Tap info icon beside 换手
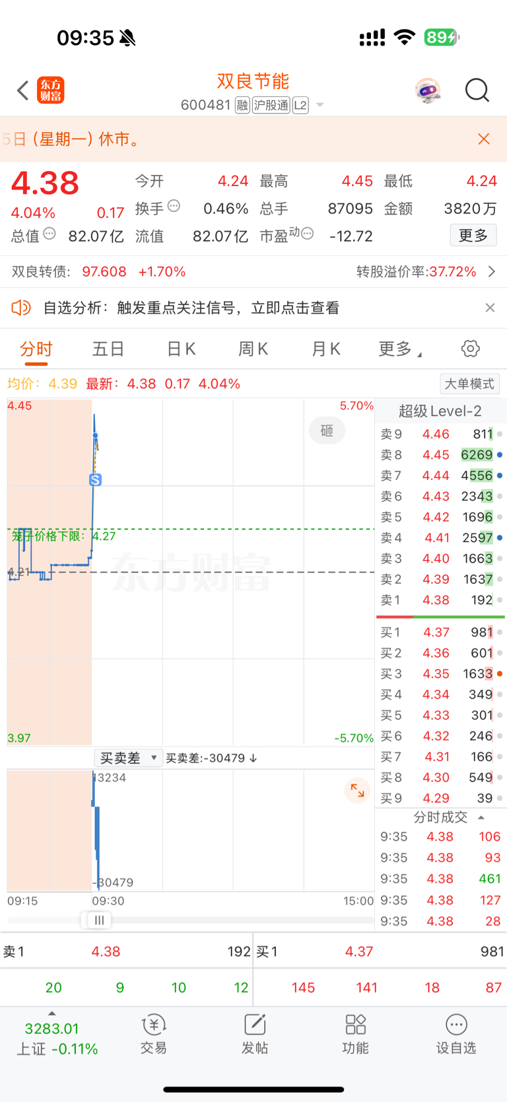 pyautogui.click(x=174, y=206)
